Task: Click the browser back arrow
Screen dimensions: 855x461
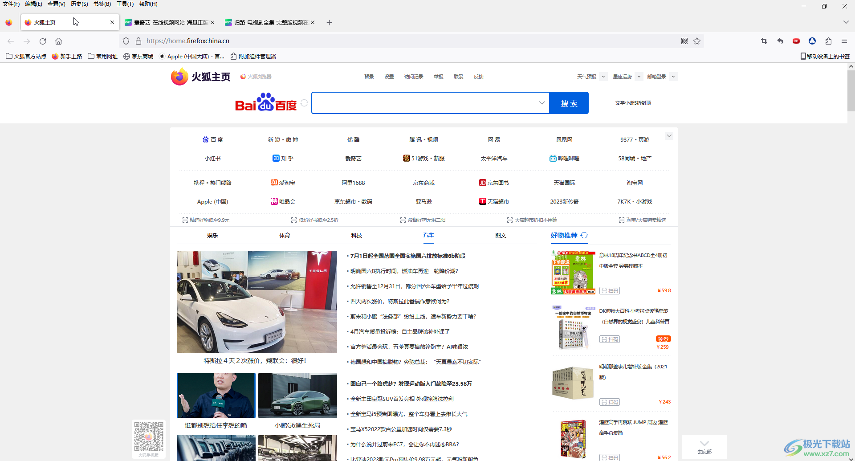Action: click(x=11, y=41)
